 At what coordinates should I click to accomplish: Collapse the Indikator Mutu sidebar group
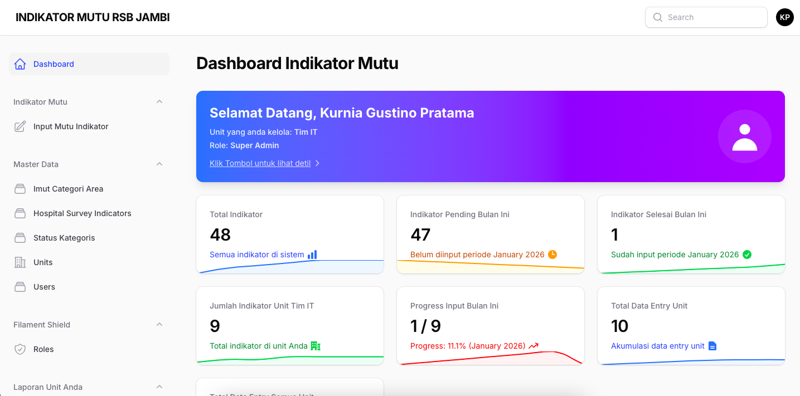click(159, 102)
